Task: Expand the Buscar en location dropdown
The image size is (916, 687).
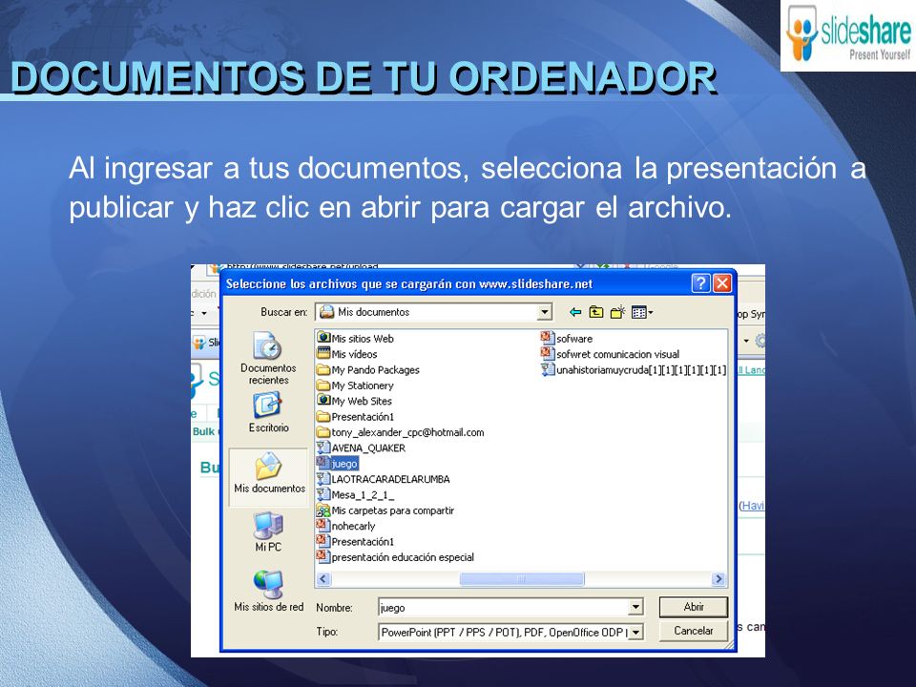Action: (x=545, y=312)
